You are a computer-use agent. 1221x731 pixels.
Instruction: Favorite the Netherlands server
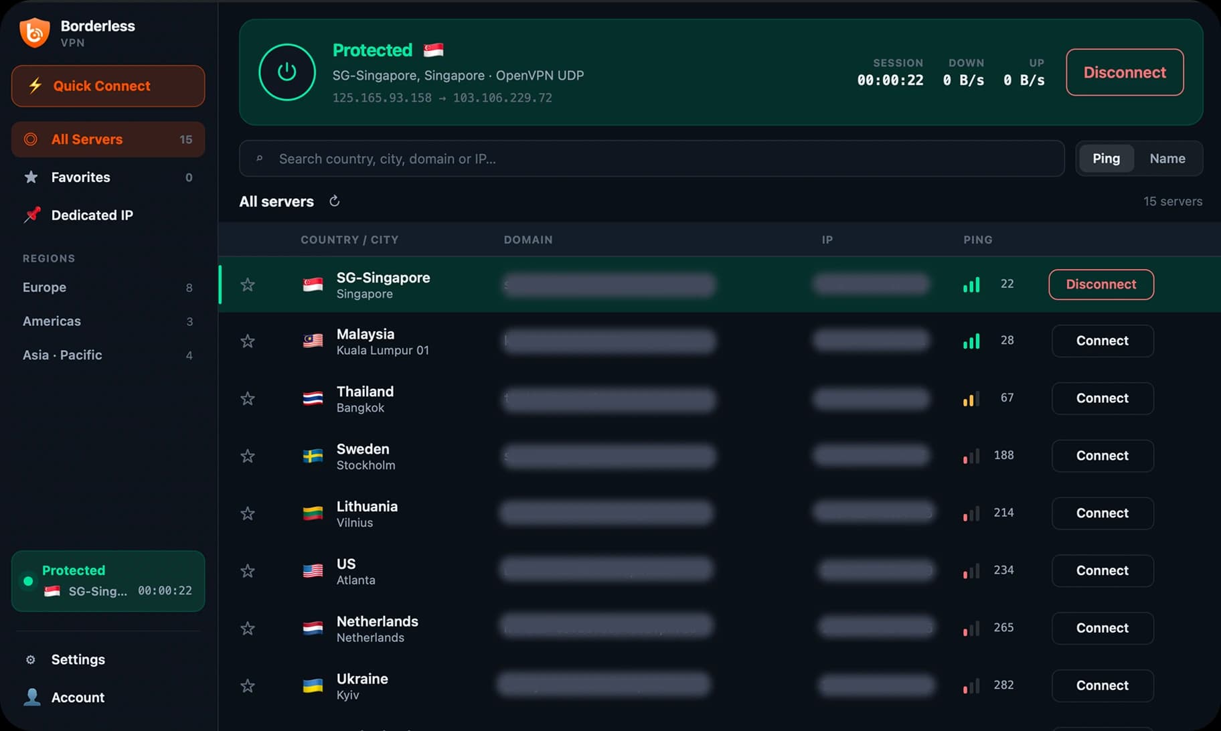[248, 629]
